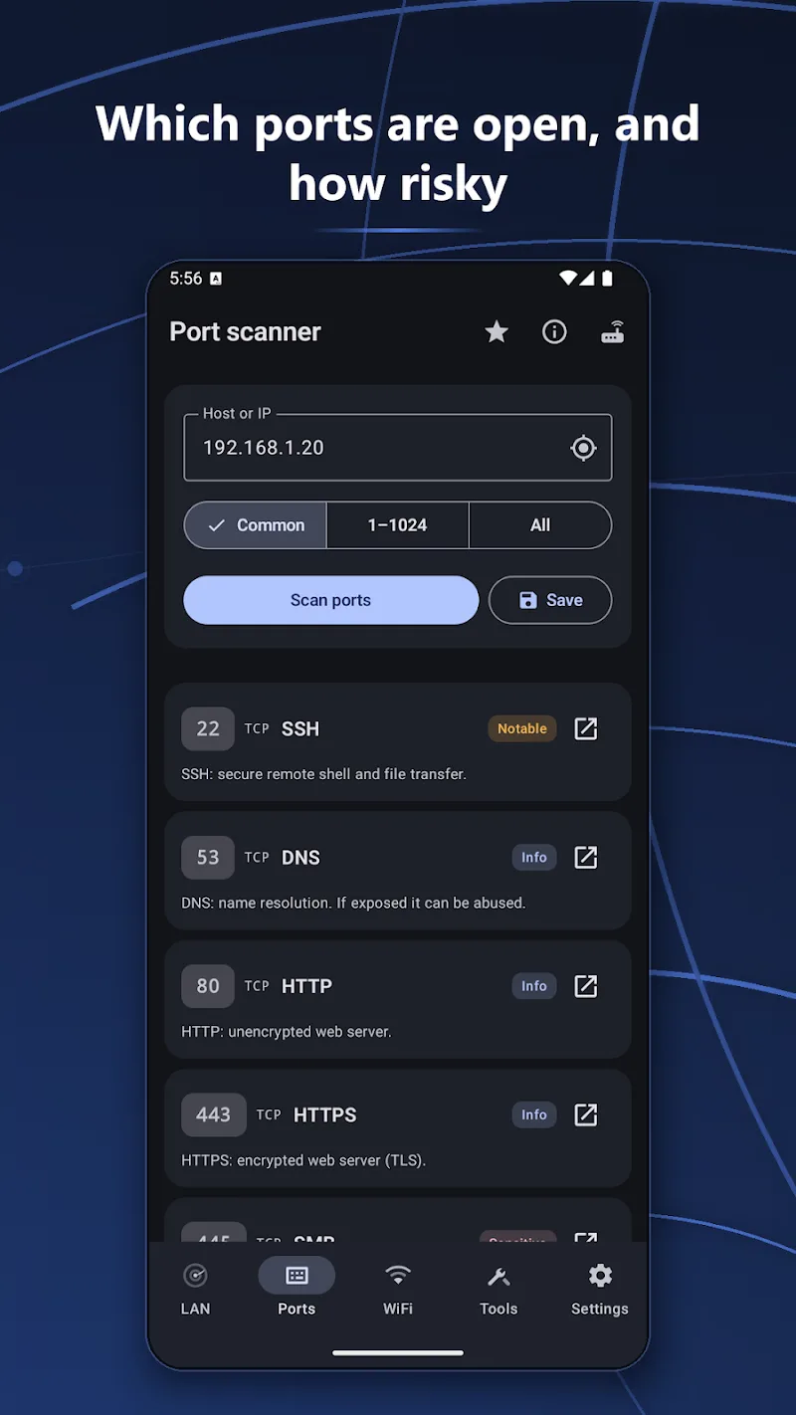The width and height of the screenshot is (796, 1415).
Task: Open favorites via the star icon
Action: pyautogui.click(x=497, y=332)
